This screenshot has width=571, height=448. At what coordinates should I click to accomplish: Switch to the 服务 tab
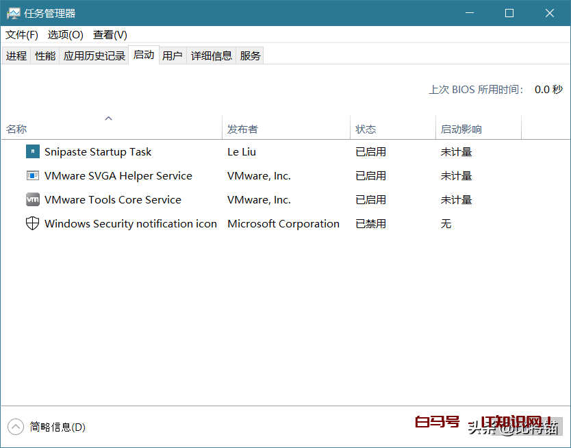(250, 55)
